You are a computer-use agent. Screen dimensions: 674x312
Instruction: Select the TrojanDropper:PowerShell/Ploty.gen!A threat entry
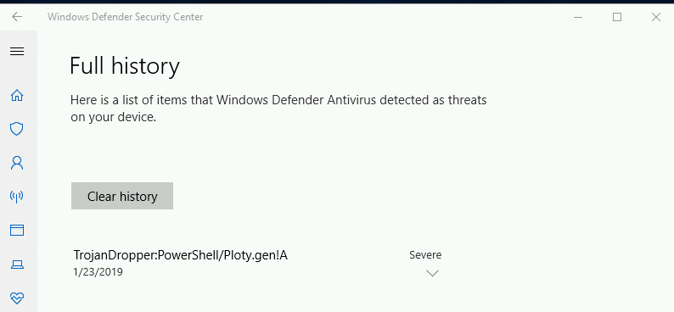click(181, 255)
